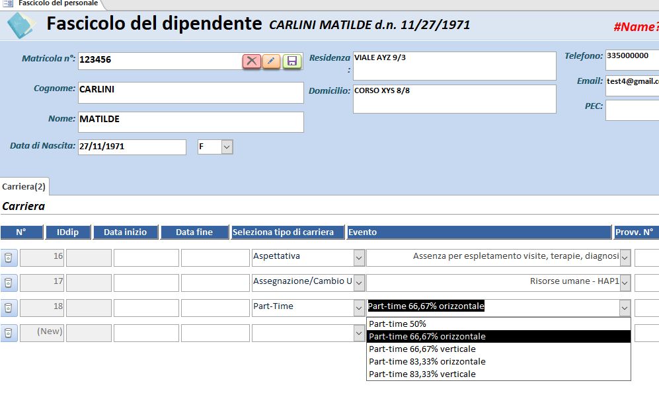
Task: Click the Email field test4@gmail
Action: [632, 86]
